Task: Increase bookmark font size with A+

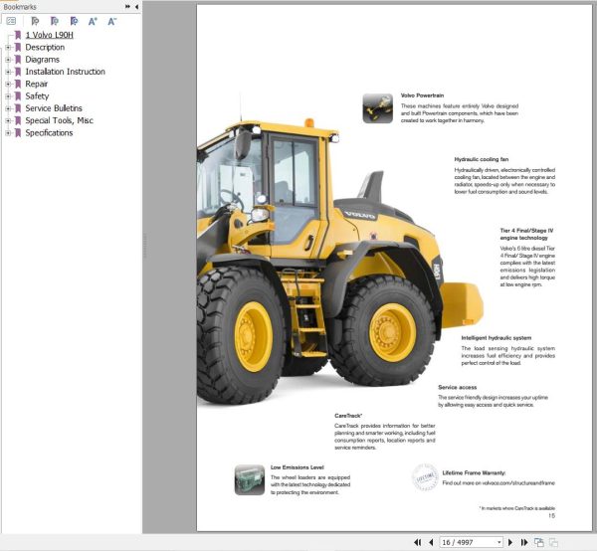Action: 93,21
